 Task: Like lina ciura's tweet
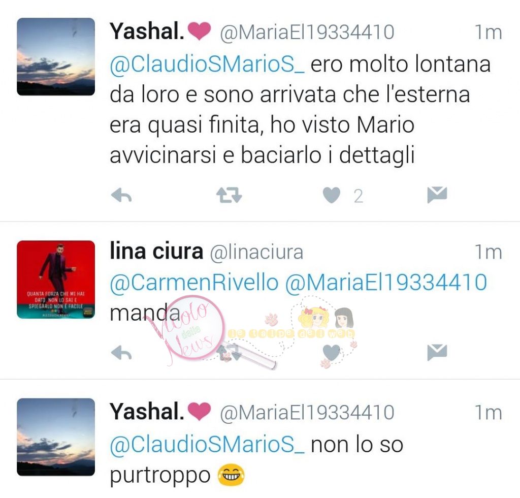(x=332, y=353)
